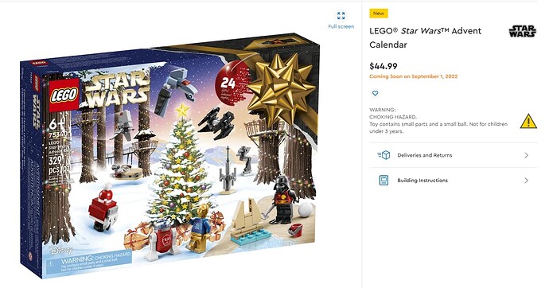Click the gold bow on the box image
The image size is (549, 288).
click(281, 88)
